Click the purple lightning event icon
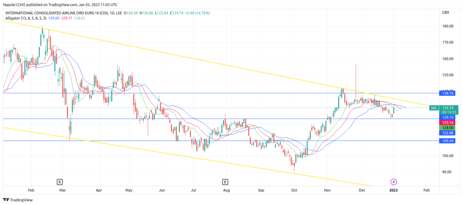Screen dimensions: 463x205 click(394, 182)
